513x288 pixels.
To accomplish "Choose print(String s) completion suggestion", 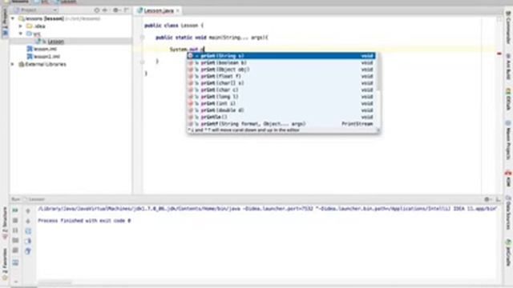I will click(281, 56).
